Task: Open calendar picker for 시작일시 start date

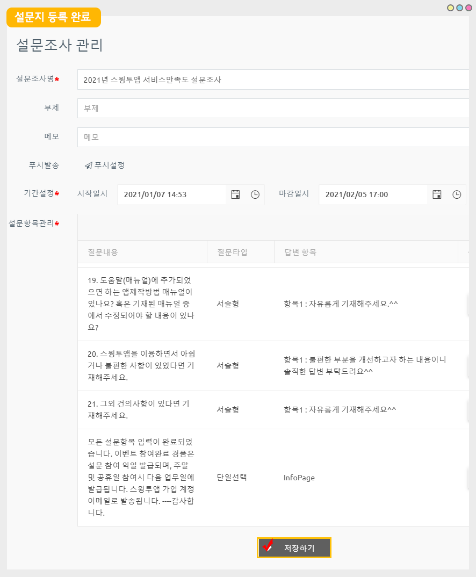Action: click(x=235, y=194)
